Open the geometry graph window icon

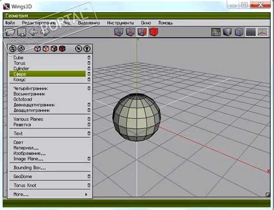click(216, 32)
